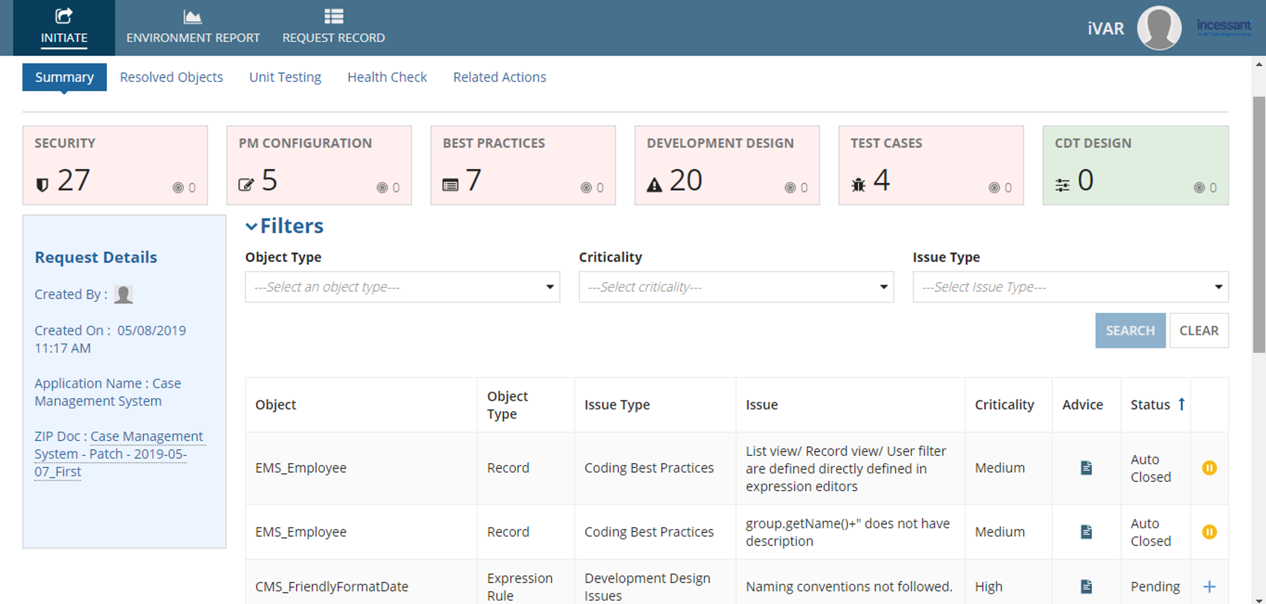Click the Advice column header
1266x604 pixels.
1082,404
